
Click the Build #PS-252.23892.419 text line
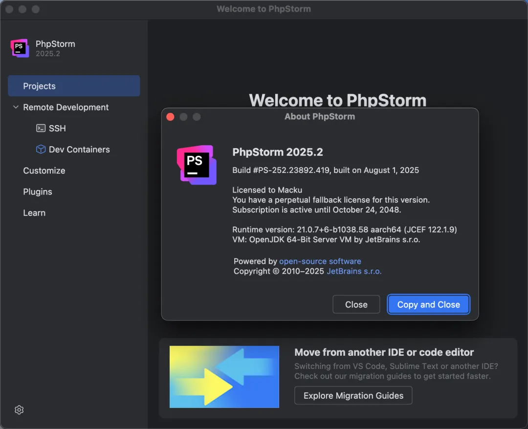point(326,170)
